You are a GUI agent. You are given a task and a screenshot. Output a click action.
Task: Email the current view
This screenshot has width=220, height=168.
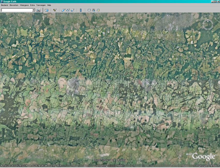(89, 10)
